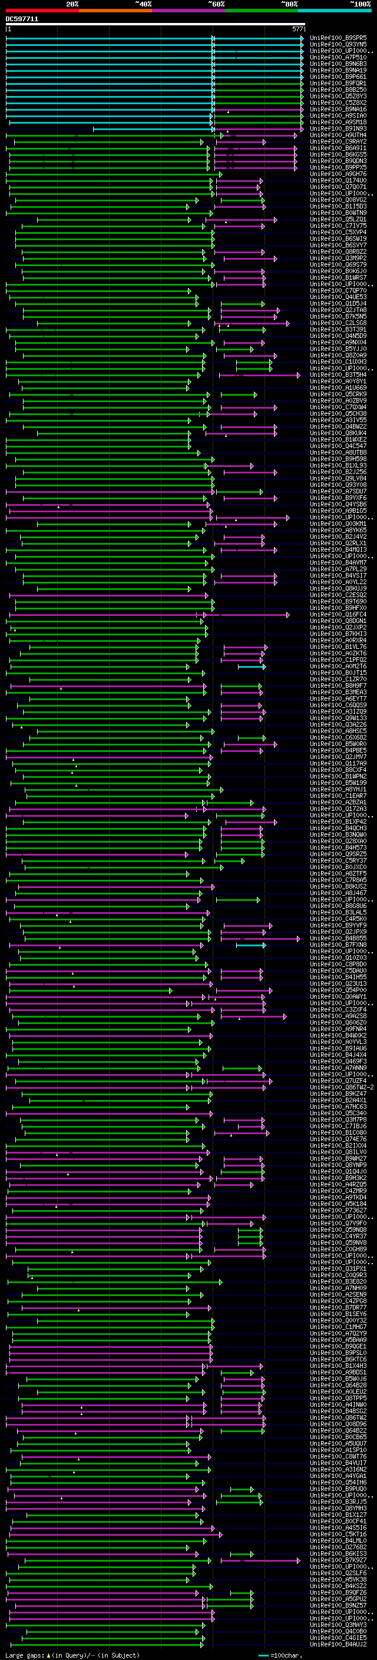Click UniRef100_B1XP42 hit label

point(338,821)
